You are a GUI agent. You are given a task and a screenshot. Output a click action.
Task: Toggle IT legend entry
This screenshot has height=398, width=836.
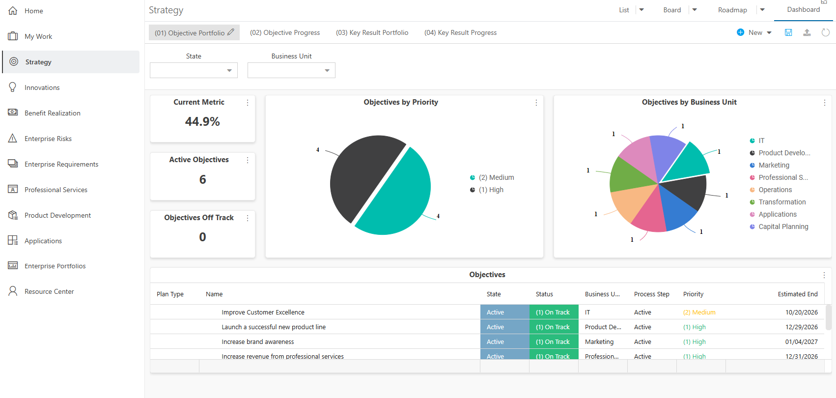(x=757, y=141)
